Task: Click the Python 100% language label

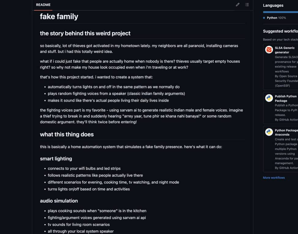Action: tap(276, 18)
